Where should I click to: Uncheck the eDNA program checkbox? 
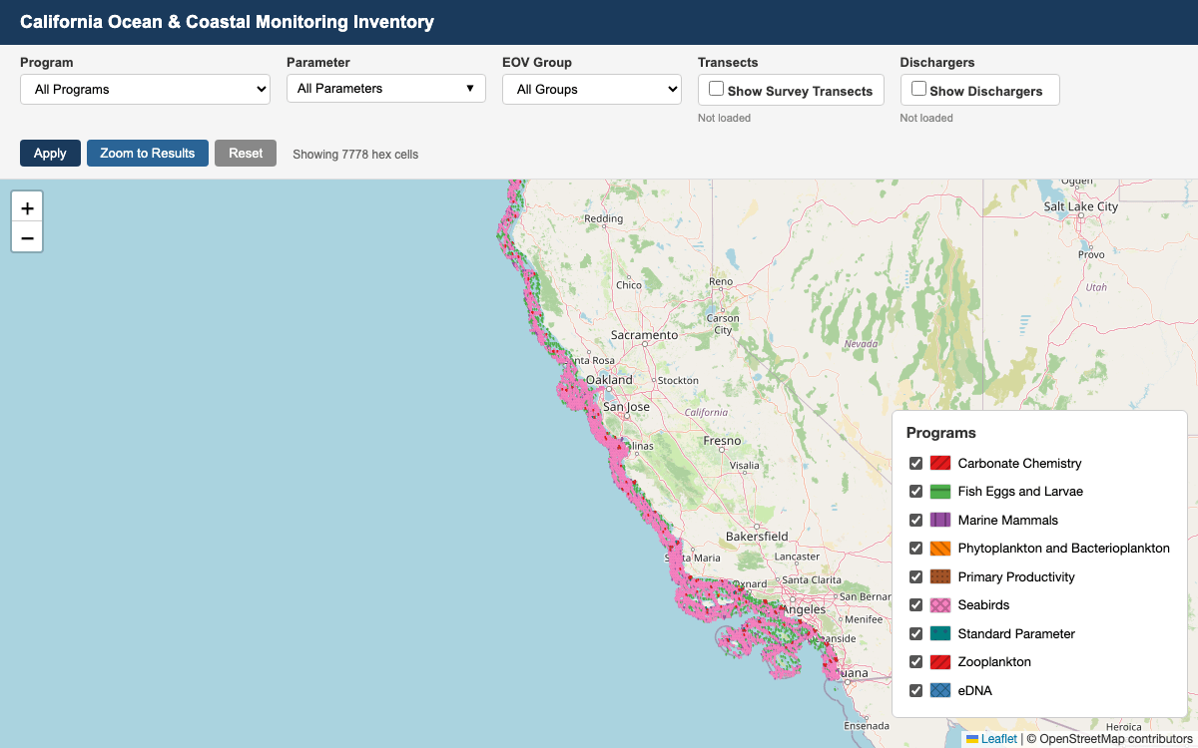tap(915, 690)
